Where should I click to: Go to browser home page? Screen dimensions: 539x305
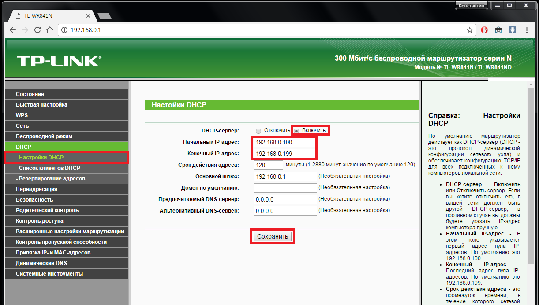(50, 30)
